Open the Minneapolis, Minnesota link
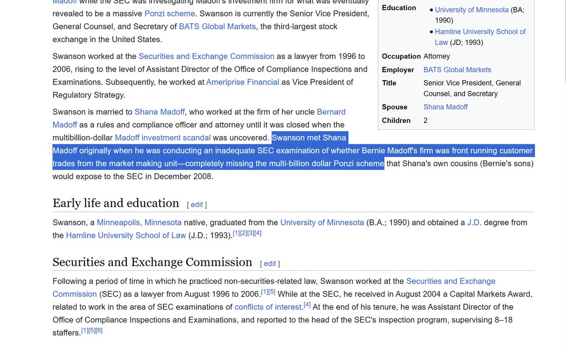This screenshot has width=566, height=349. (139, 222)
